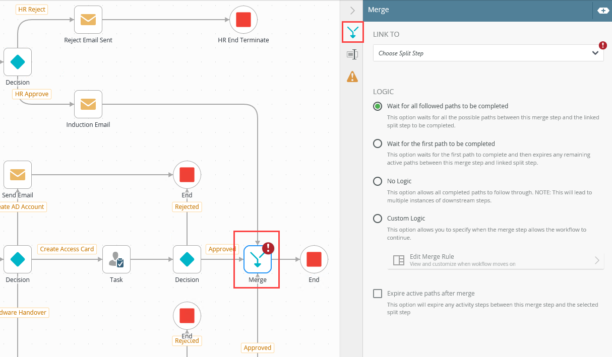Click the LINK TO section heading
Screen dimensions: 612x357
(386, 34)
